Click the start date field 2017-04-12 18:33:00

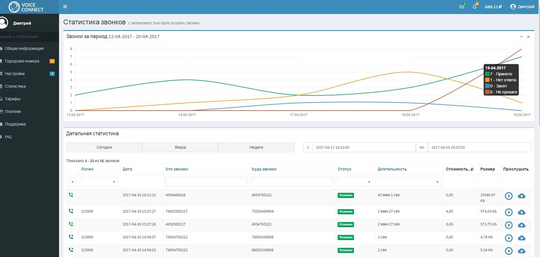tap(364, 147)
